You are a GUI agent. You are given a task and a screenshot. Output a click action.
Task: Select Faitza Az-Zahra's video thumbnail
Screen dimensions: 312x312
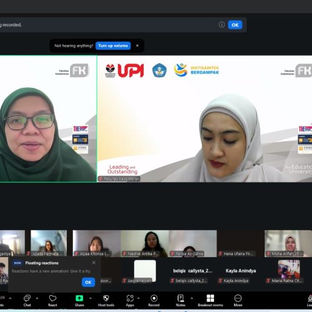pyautogui.click(x=193, y=243)
